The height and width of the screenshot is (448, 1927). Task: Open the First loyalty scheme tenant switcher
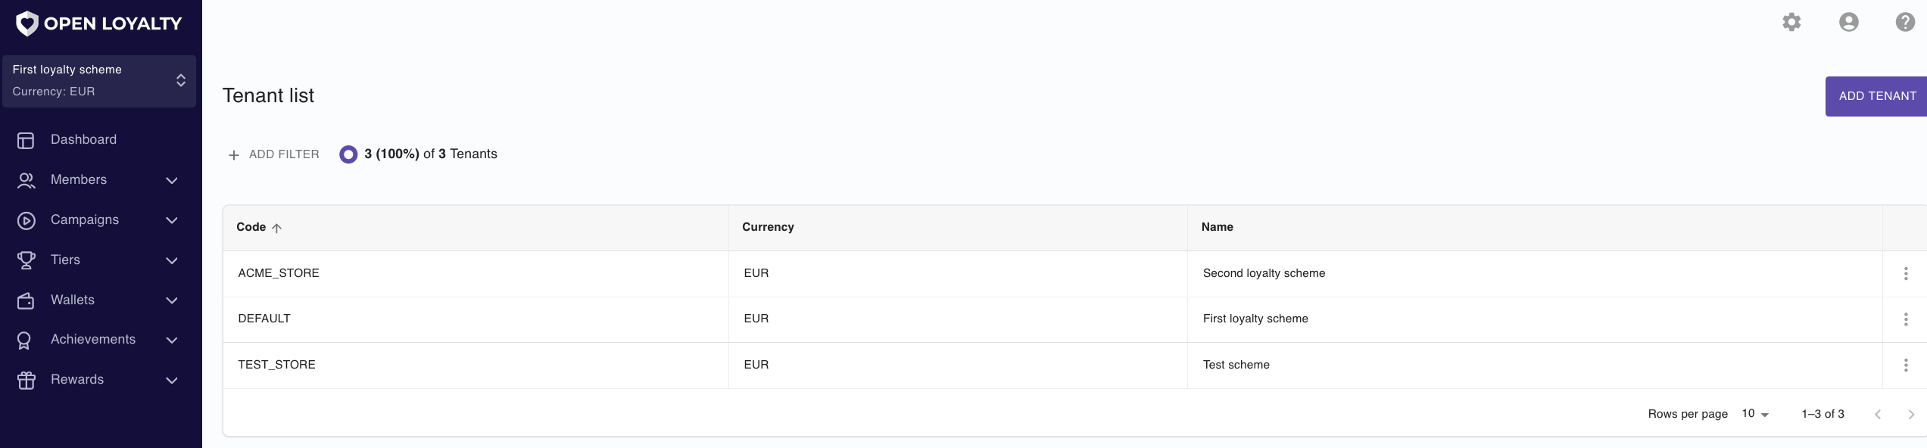point(99,81)
